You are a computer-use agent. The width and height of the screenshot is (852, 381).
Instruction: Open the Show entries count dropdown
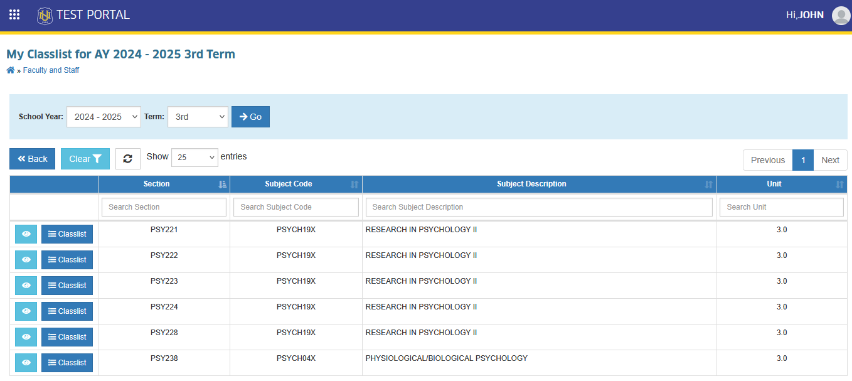coord(194,158)
